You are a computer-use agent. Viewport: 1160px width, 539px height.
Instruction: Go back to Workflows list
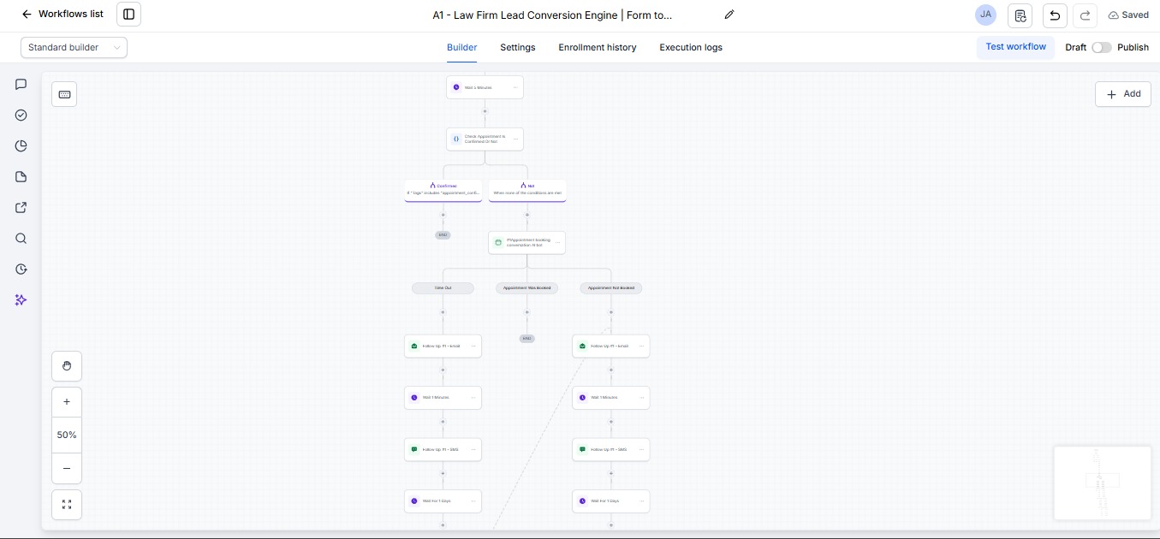(x=62, y=15)
